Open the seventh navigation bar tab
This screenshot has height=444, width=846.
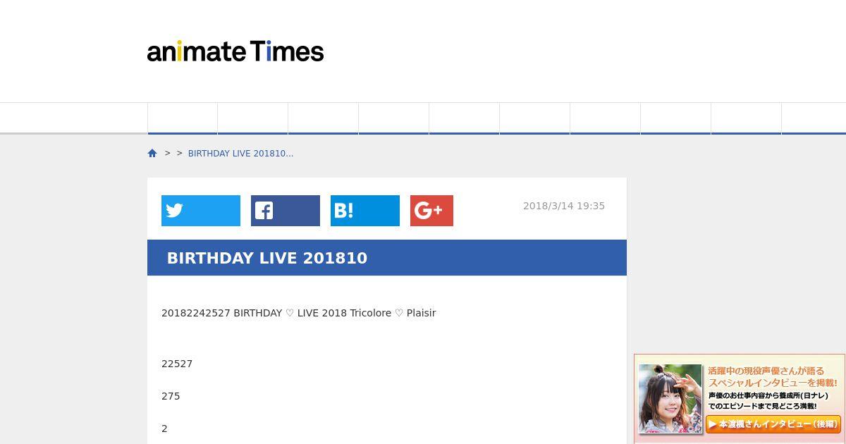[x=606, y=118]
